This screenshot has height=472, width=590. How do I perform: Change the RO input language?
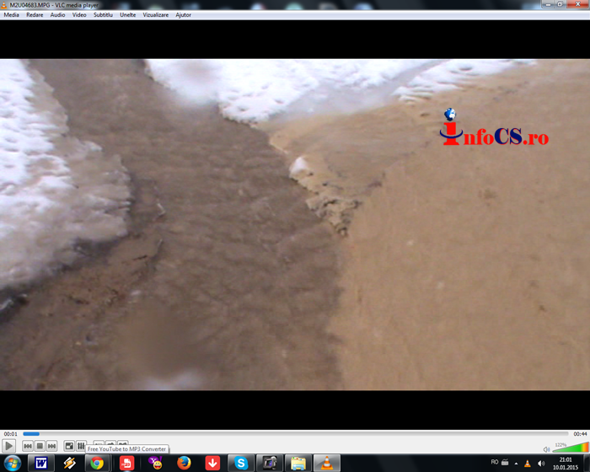[495, 462]
